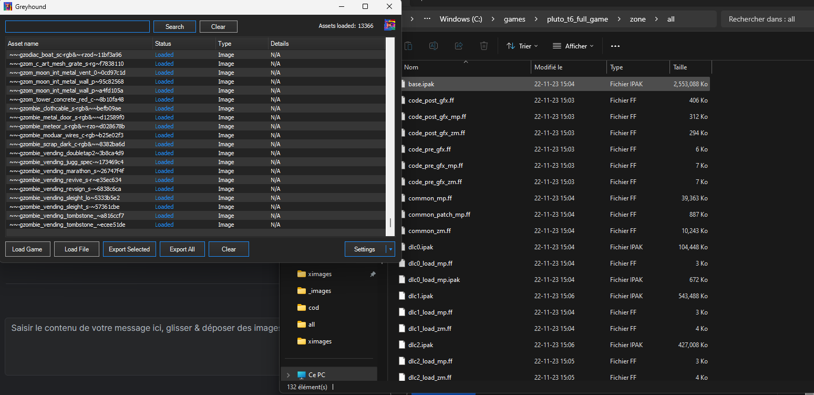The height and width of the screenshot is (395, 814).
Task: Open the Afficher view dropdown
Action: 573,46
